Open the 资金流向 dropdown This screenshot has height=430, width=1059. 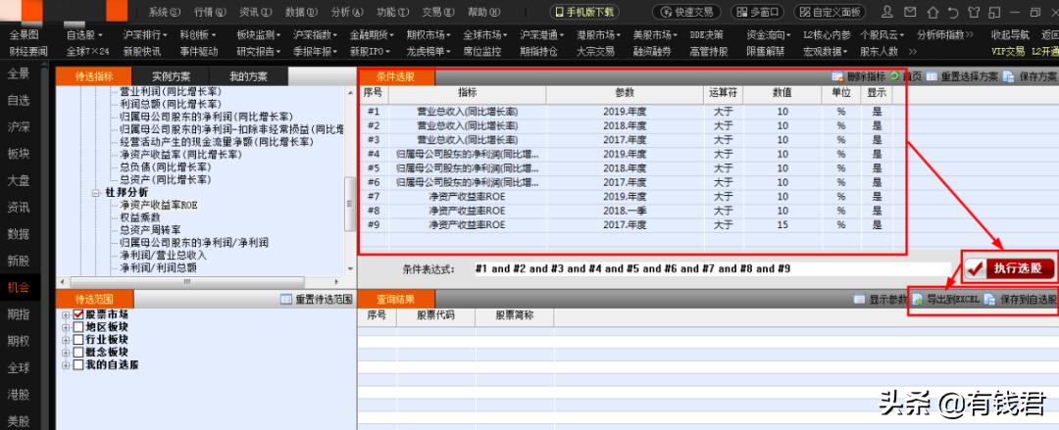(x=769, y=35)
